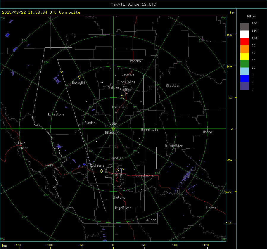Click the red 70-100 legend swatch

click(x=244, y=42)
